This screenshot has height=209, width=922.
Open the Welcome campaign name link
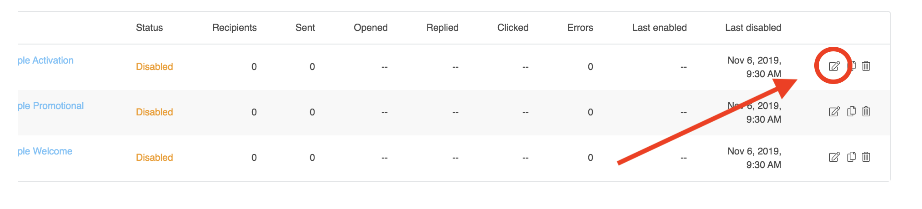click(45, 151)
